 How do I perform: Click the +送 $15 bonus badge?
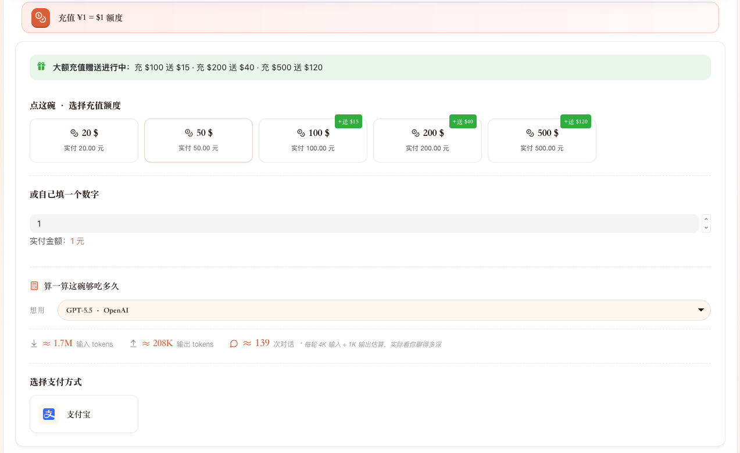[348, 121]
